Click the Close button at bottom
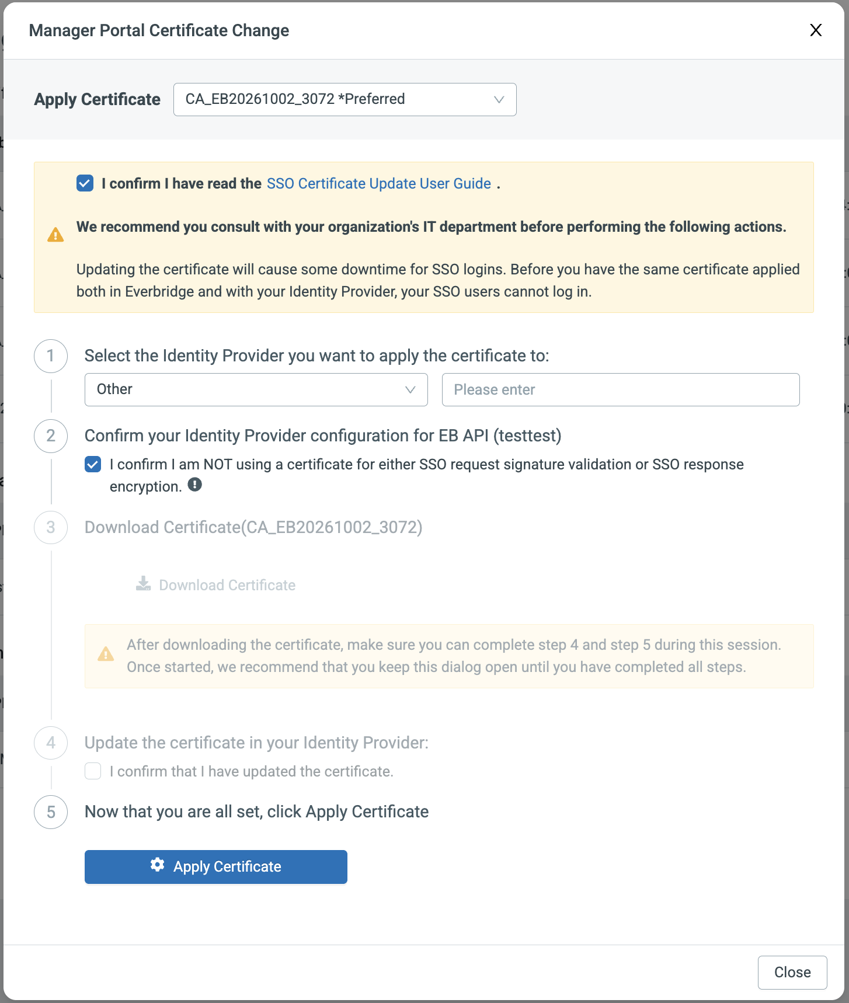 click(792, 972)
